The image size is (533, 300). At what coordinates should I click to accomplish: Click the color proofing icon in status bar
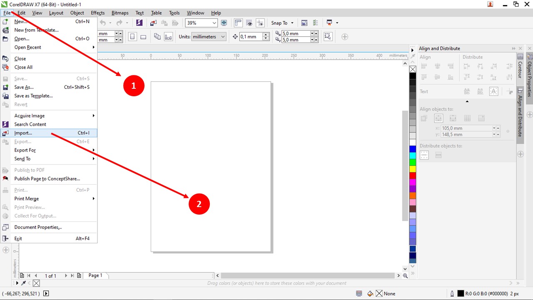click(359, 294)
